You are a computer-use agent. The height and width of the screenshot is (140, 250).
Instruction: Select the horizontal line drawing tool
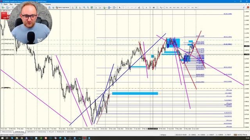(132, 7)
